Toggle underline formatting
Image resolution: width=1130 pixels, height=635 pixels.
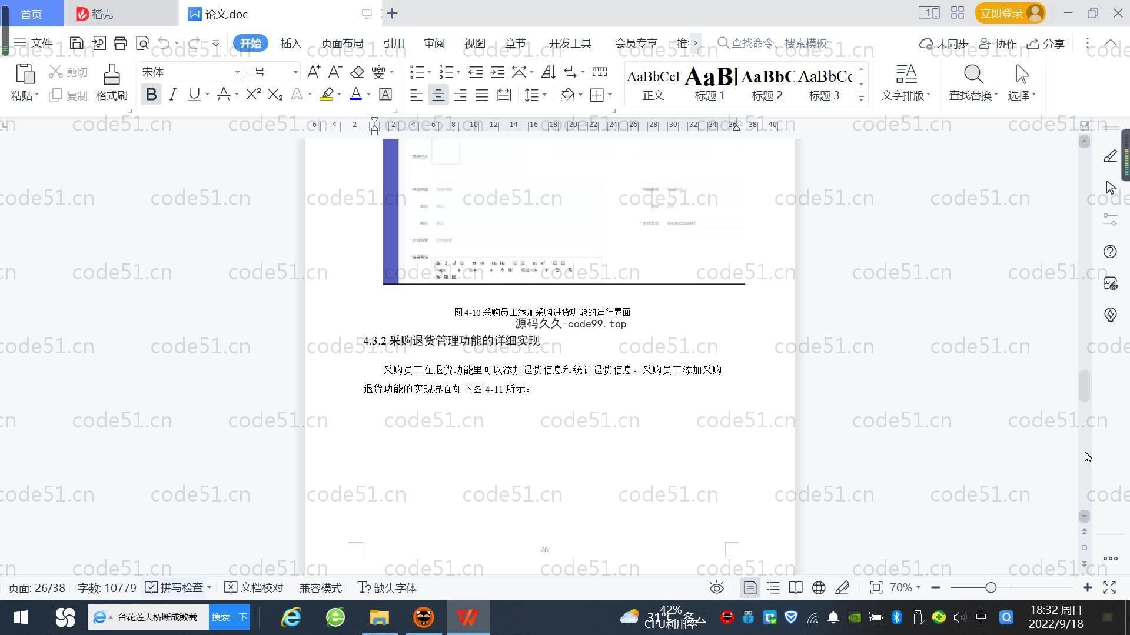tap(194, 94)
